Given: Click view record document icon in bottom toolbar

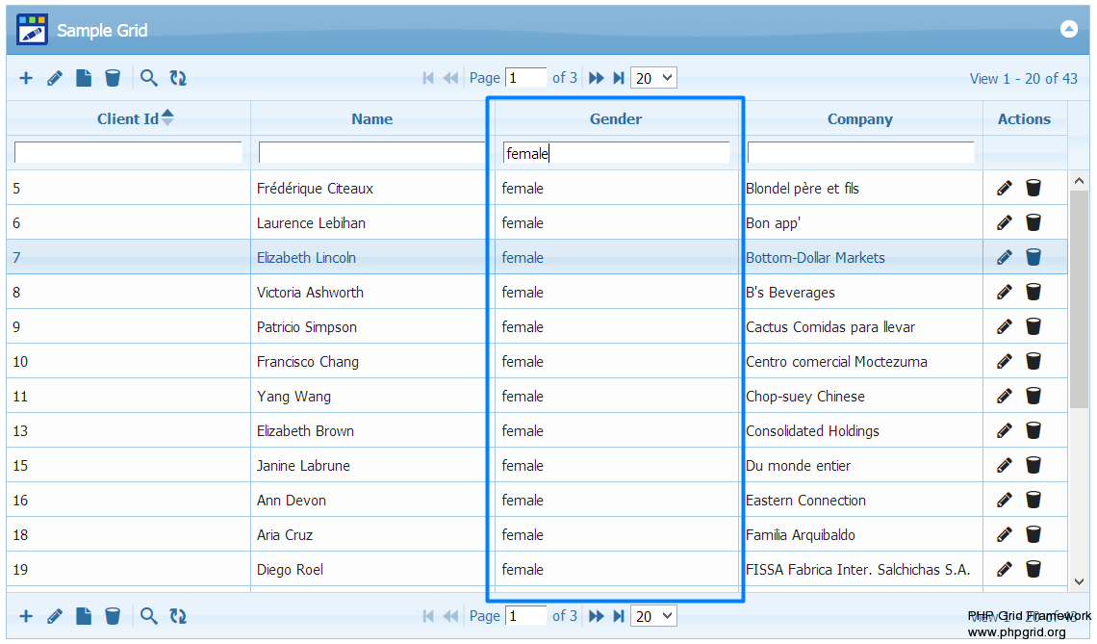Looking at the screenshot, I should point(84,616).
